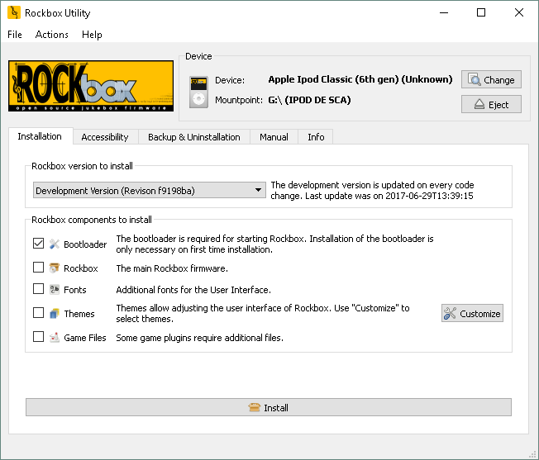Click the development version last update text
Screen dimensions: 539x460
point(372,191)
